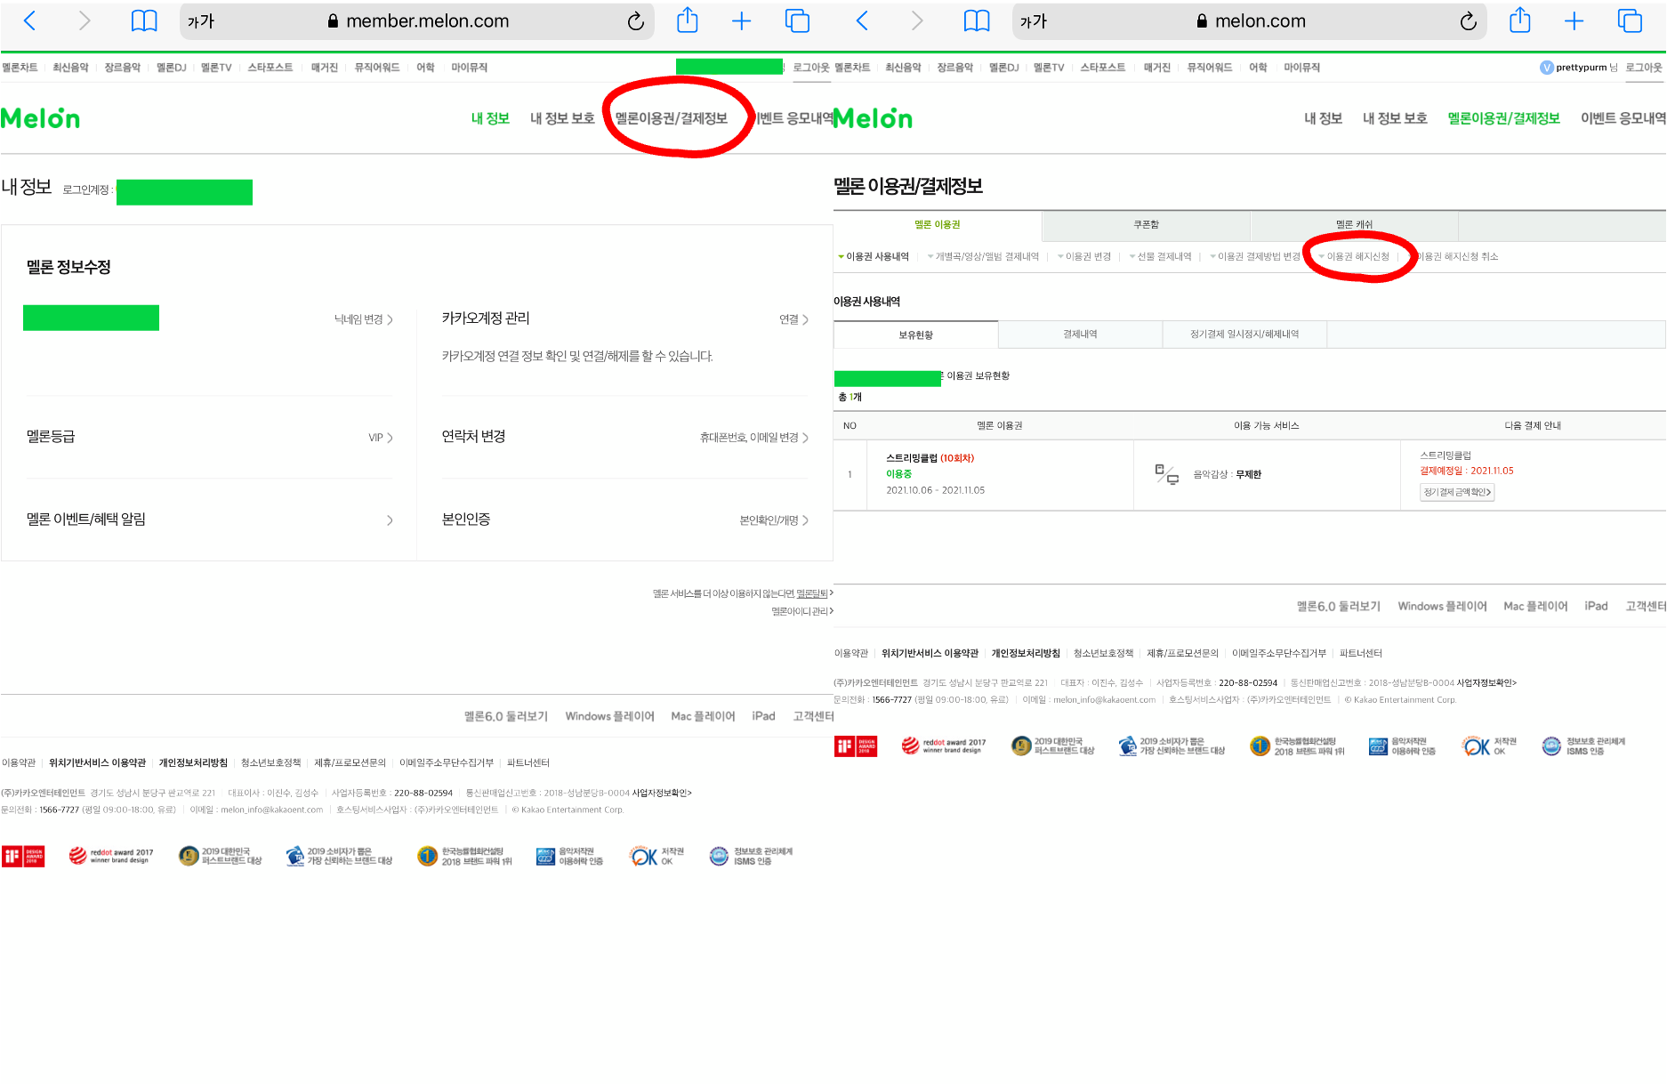This screenshot has width=1667, height=1088.
Task: Click the ISMS 인증 badge on right page
Action: (1583, 745)
